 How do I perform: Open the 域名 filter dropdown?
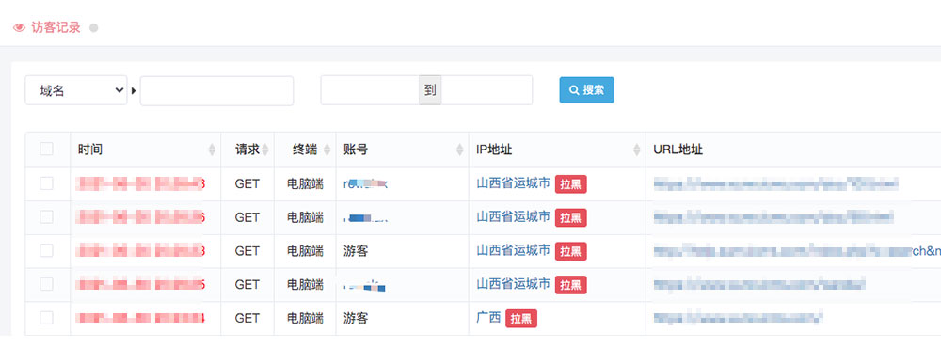pyautogui.click(x=76, y=90)
